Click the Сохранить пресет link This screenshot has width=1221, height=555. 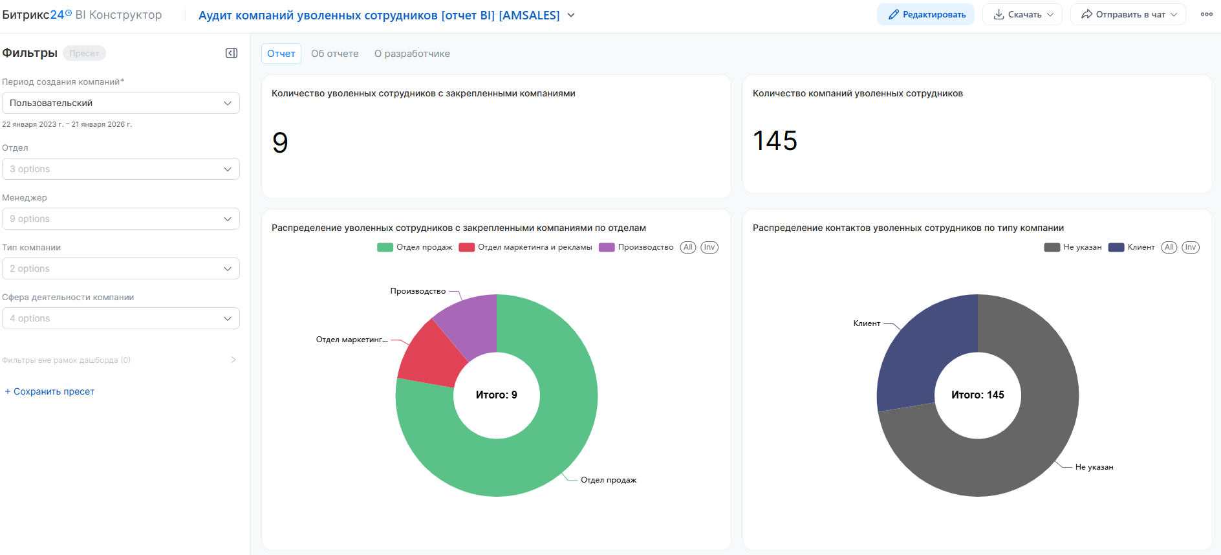50,391
